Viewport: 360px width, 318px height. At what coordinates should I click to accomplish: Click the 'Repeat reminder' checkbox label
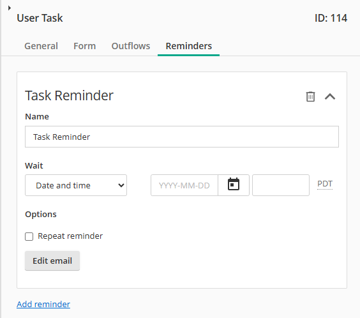point(70,236)
